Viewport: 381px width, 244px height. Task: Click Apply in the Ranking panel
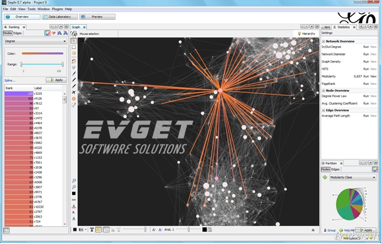(56, 80)
